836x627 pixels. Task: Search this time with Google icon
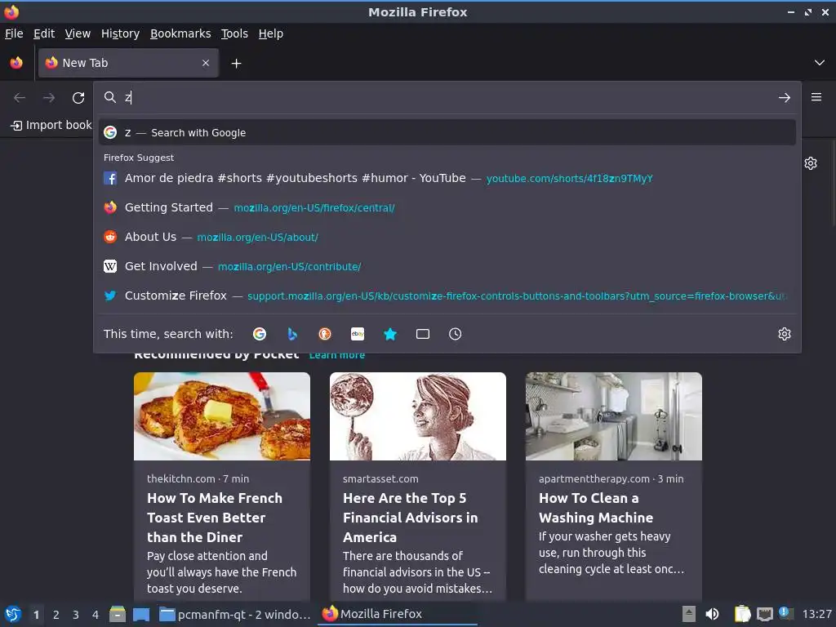pos(260,334)
